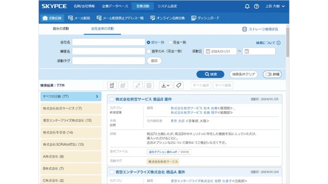Open オンライン名刺交換
This screenshot has width=328, height=184.
tap(168, 18)
